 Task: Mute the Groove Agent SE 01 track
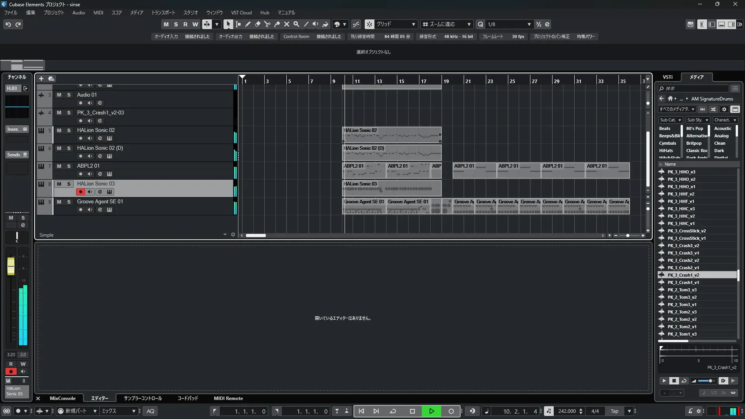[x=59, y=202]
